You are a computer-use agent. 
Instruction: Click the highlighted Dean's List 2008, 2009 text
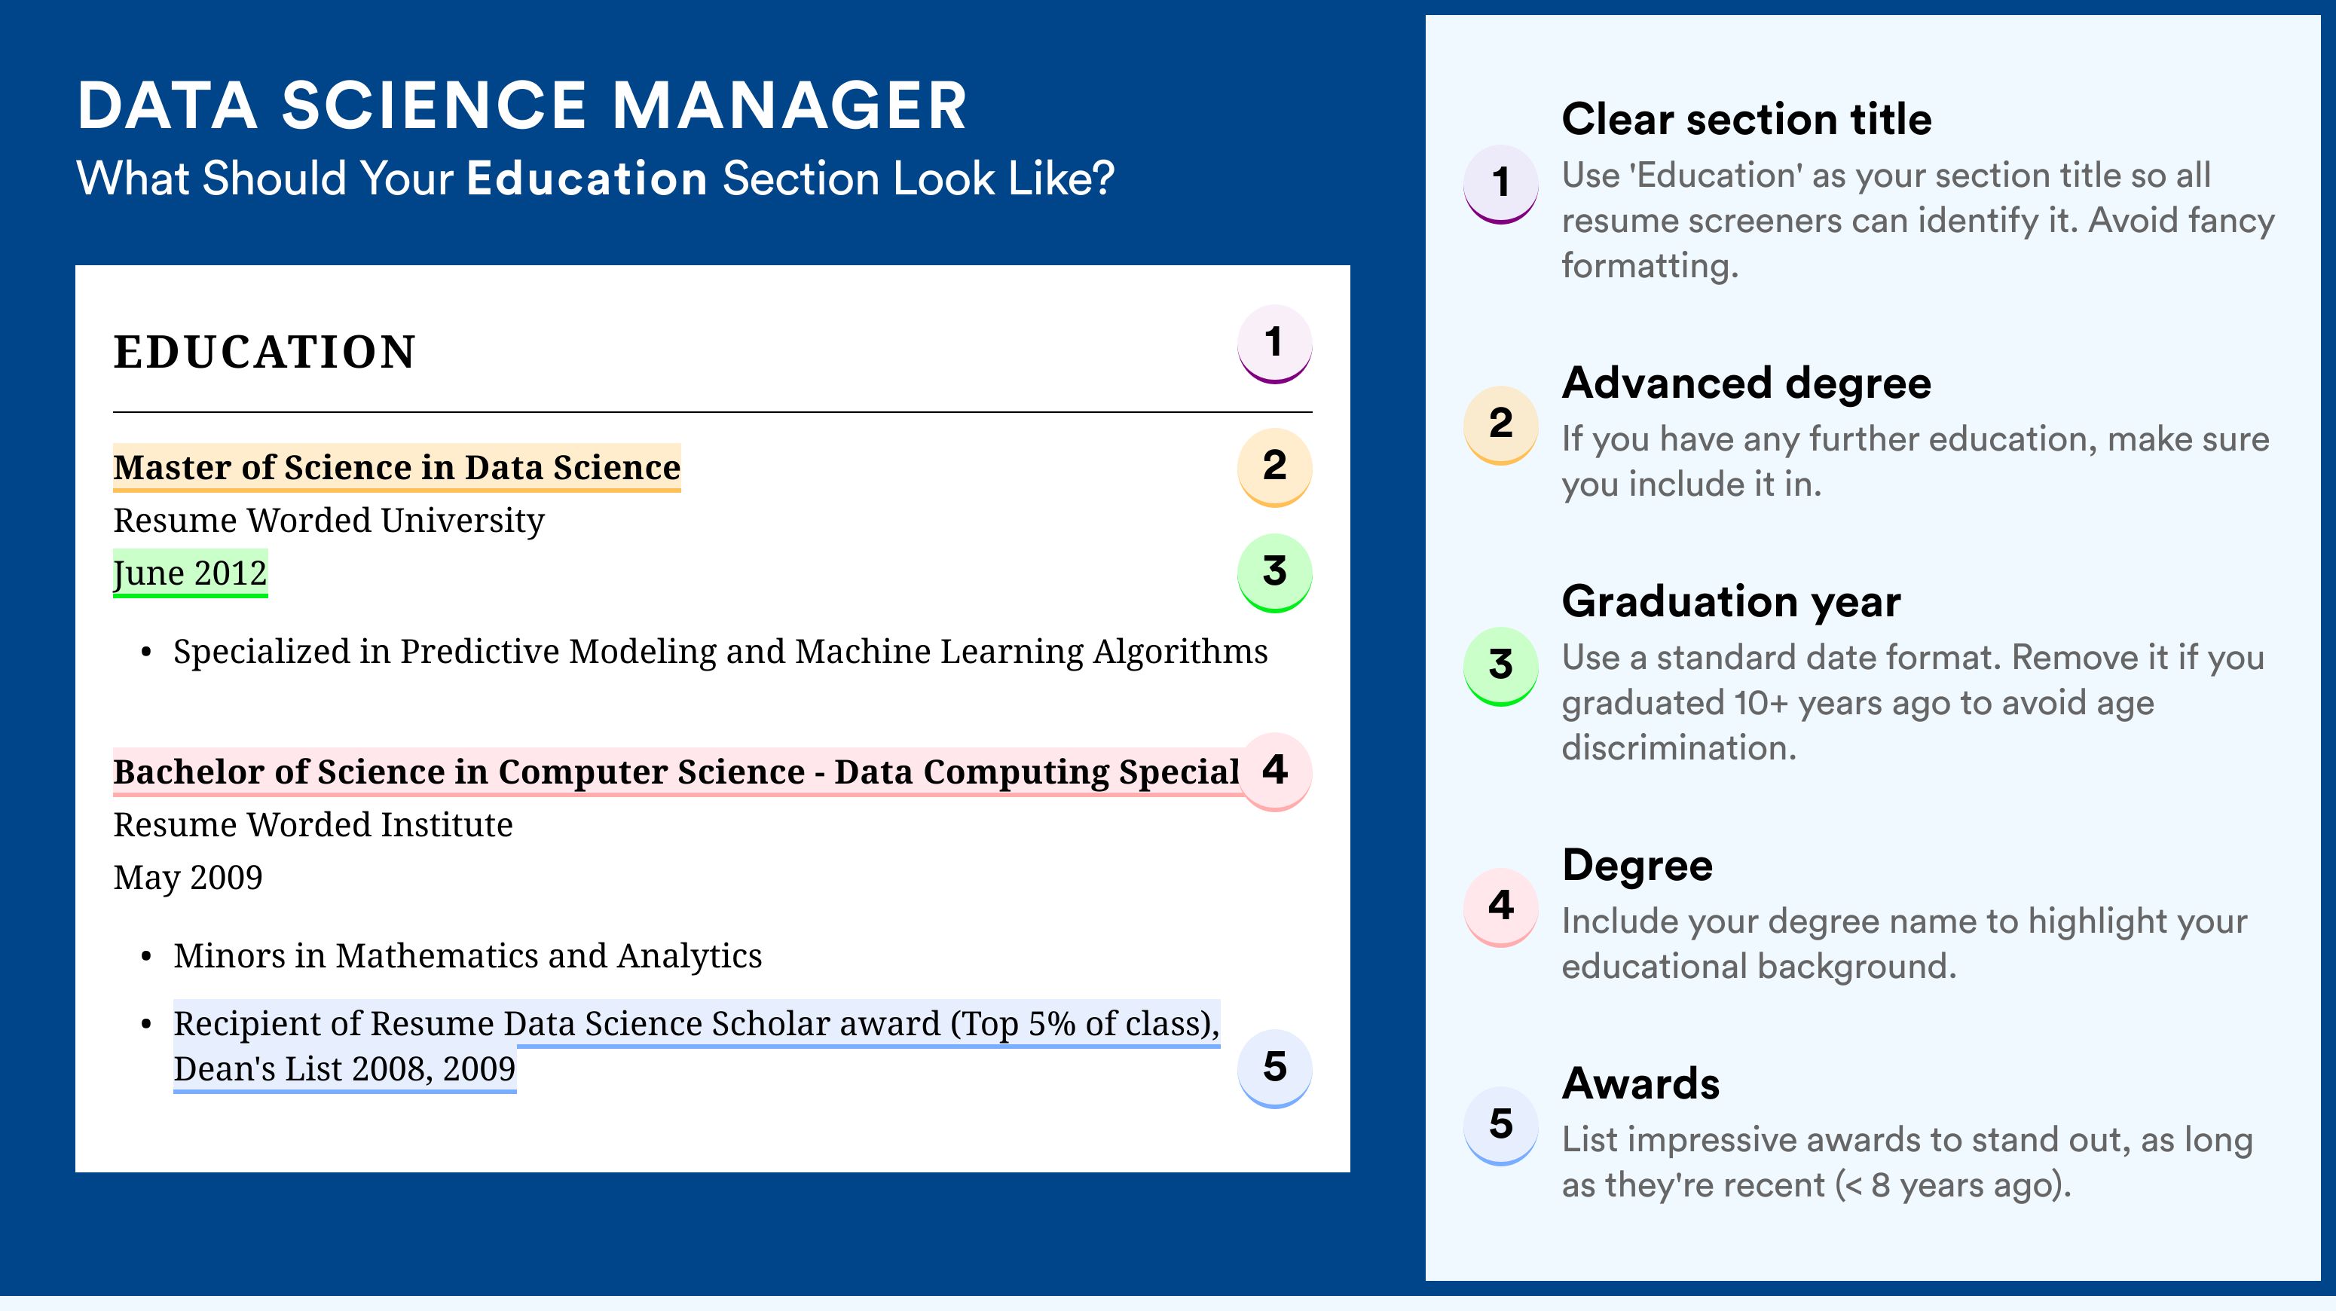coord(344,1070)
